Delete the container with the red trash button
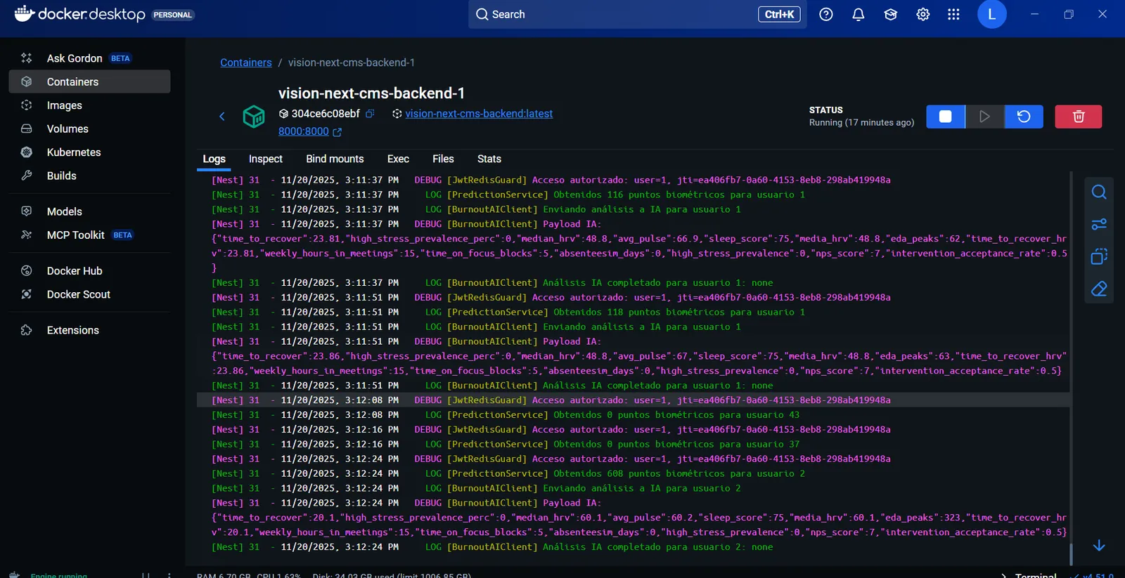This screenshot has height=578, width=1125. point(1079,117)
